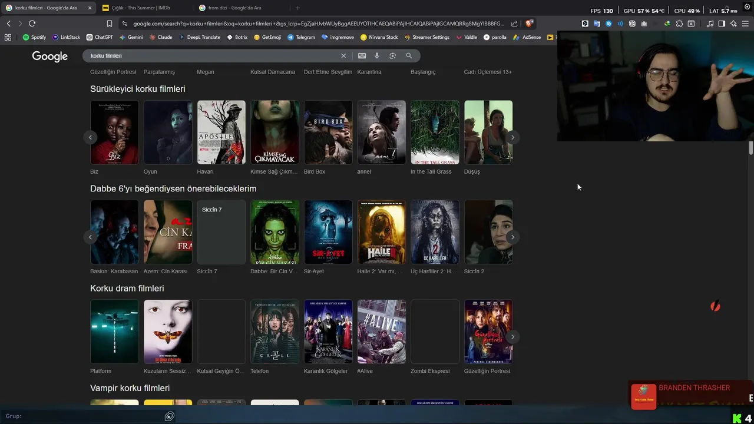Screen dimensions: 754x424
Task: Click the Shazam extension icon
Action: 609,24
